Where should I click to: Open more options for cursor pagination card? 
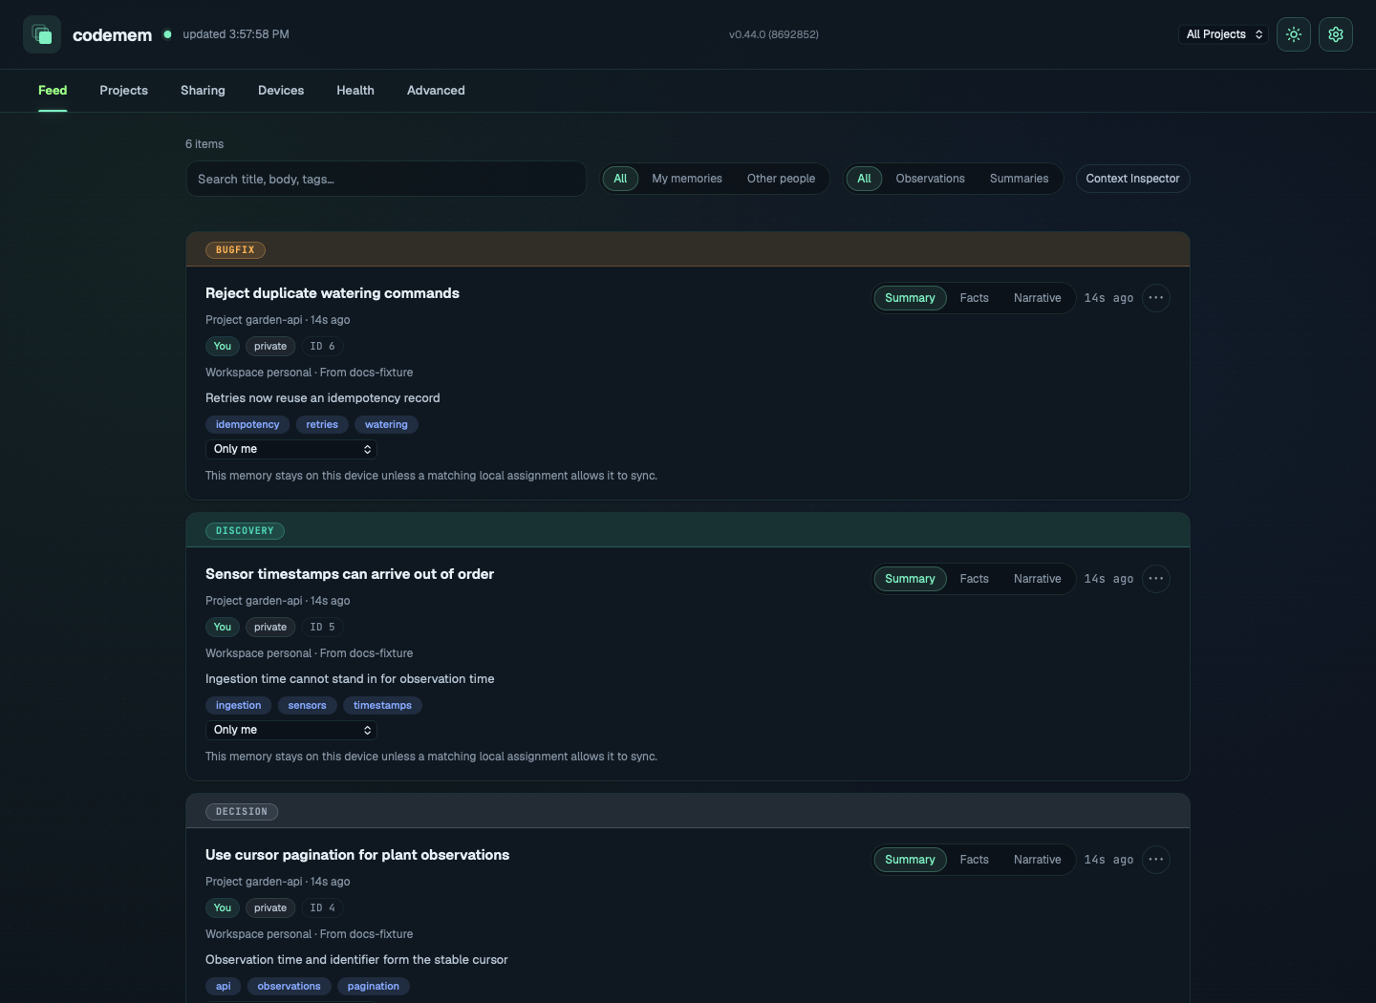point(1156,860)
